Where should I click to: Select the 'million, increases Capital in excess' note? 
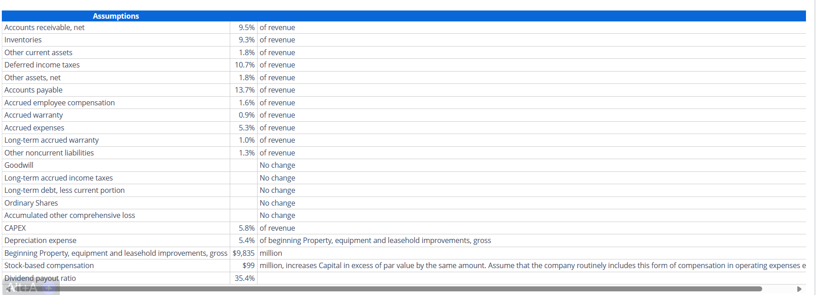[x=532, y=265]
